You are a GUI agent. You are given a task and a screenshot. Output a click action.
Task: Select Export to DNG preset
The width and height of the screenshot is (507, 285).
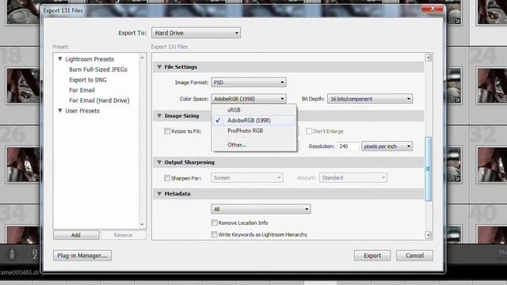pos(88,80)
